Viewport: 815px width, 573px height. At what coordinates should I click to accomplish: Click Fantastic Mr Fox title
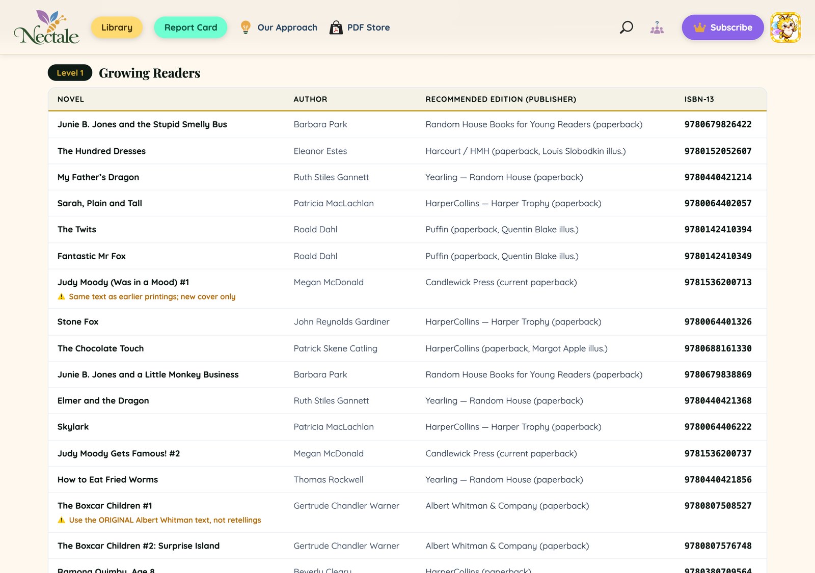91,256
